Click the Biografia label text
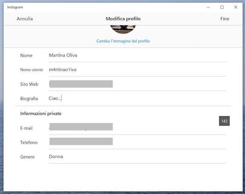245x194 pixels. 29,98
